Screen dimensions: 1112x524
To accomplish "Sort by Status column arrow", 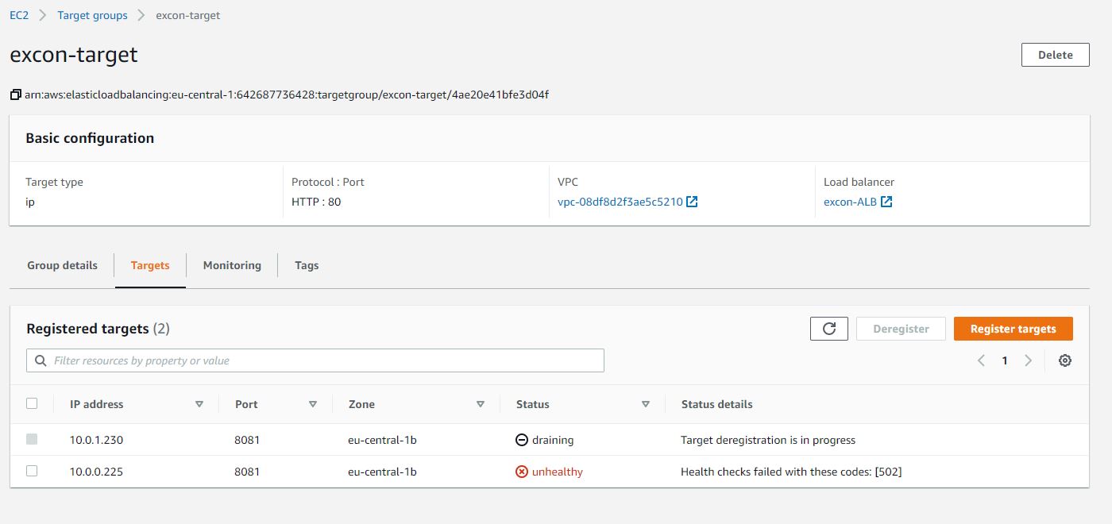I will point(646,404).
